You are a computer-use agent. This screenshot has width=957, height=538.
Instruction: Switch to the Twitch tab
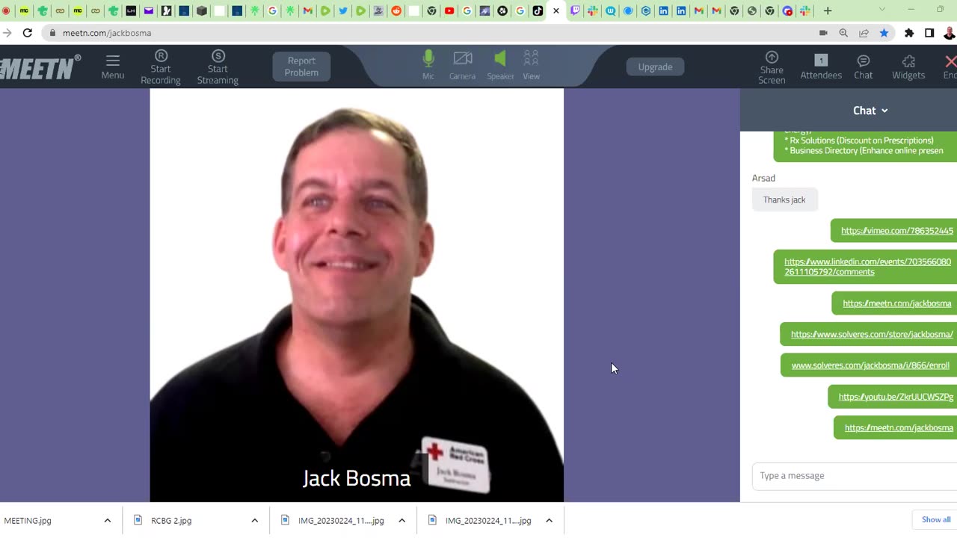click(x=575, y=10)
